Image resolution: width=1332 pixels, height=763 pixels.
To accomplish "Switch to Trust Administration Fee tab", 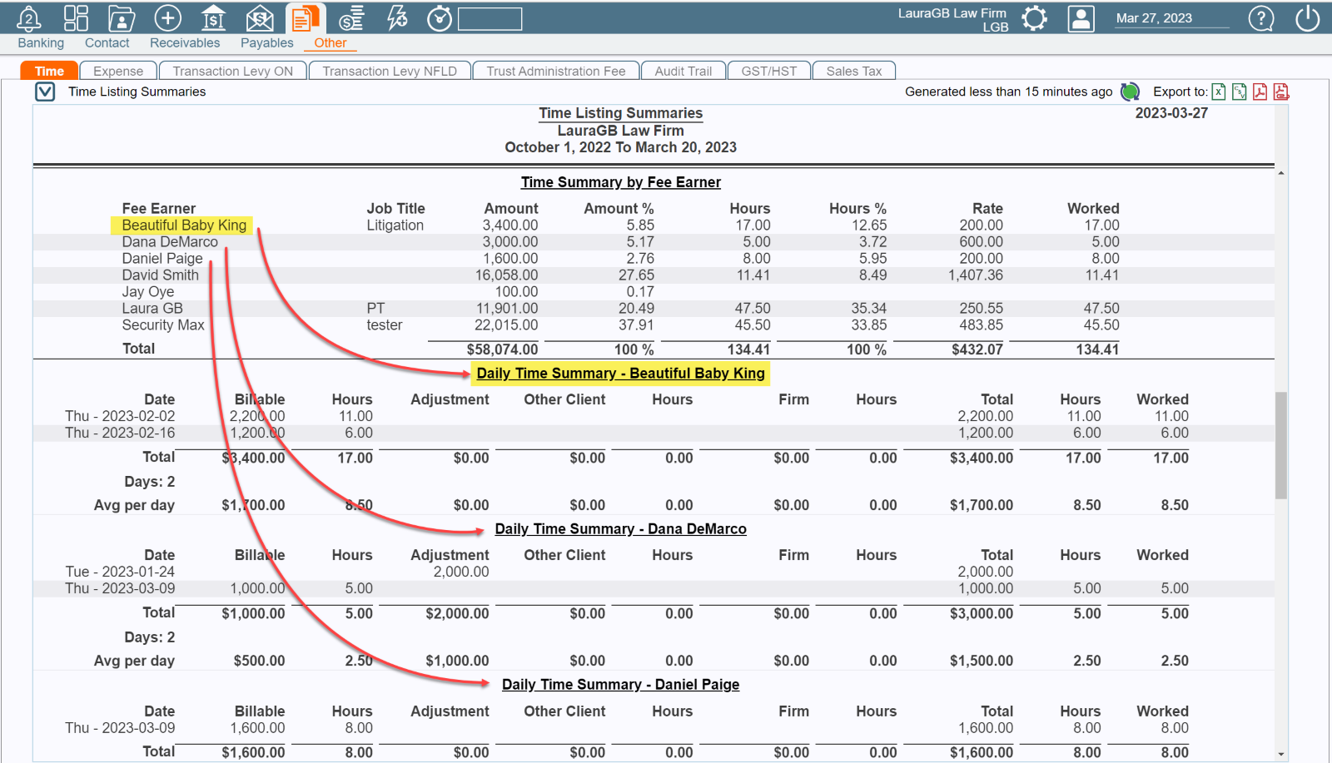I will 556,71.
